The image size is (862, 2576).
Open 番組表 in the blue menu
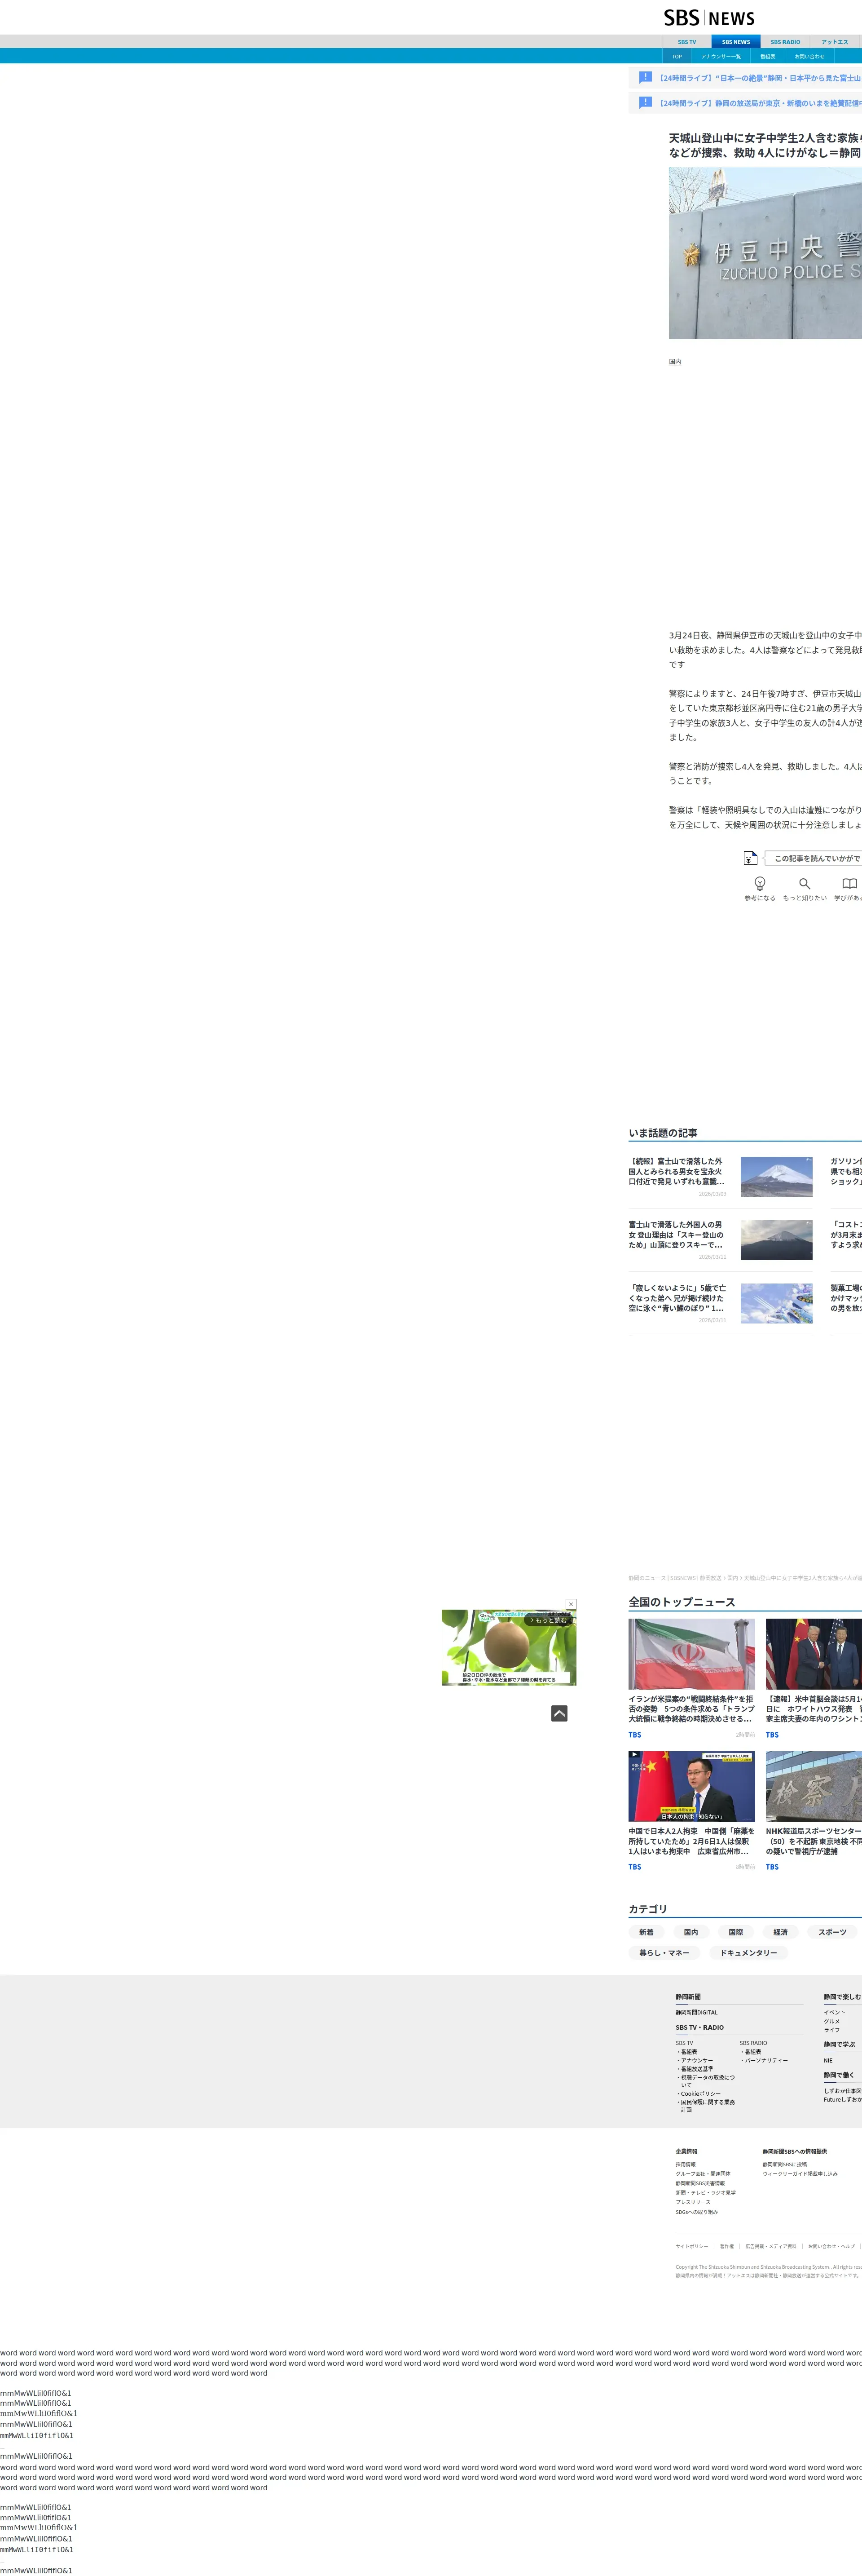[x=767, y=57]
